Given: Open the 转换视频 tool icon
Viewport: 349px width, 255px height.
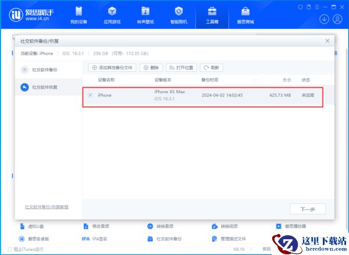Looking at the screenshot, I should (x=215, y=226).
